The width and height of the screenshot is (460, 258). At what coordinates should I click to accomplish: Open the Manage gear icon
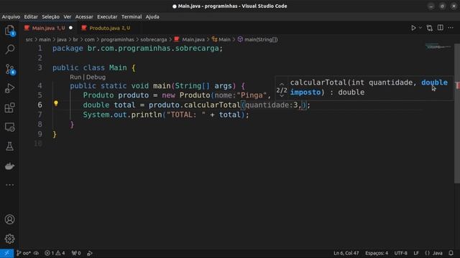pyautogui.click(x=9, y=239)
